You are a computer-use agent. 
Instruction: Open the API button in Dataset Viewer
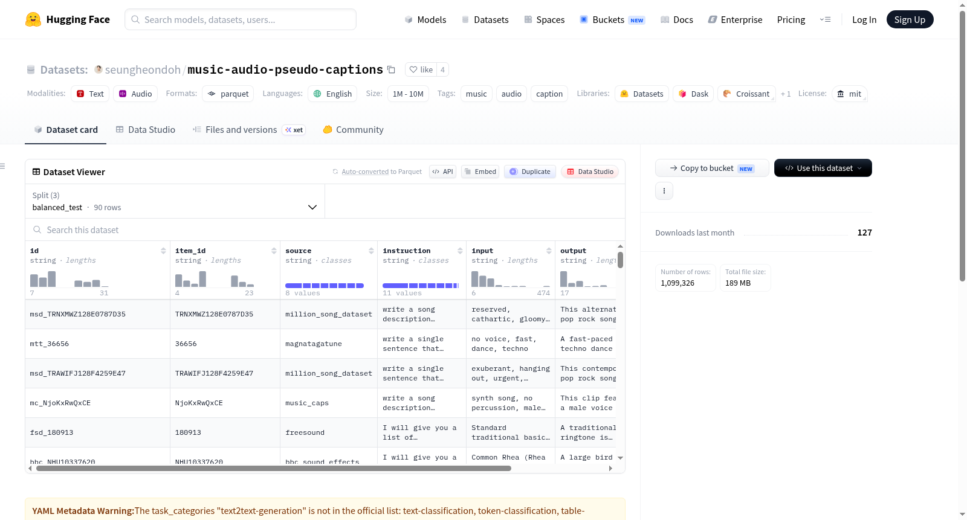[442, 172]
